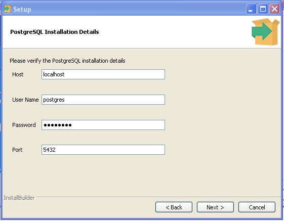
Task: Click the 'PostgreSQL Installation Details' heading
Action: [55, 32]
